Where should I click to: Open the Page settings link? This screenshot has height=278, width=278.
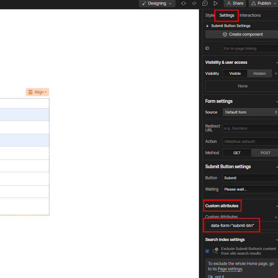pos(230,269)
